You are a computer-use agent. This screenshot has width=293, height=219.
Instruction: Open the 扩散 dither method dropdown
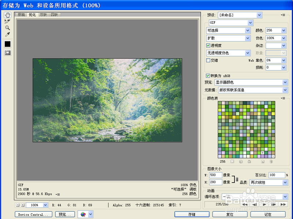tap(228, 38)
